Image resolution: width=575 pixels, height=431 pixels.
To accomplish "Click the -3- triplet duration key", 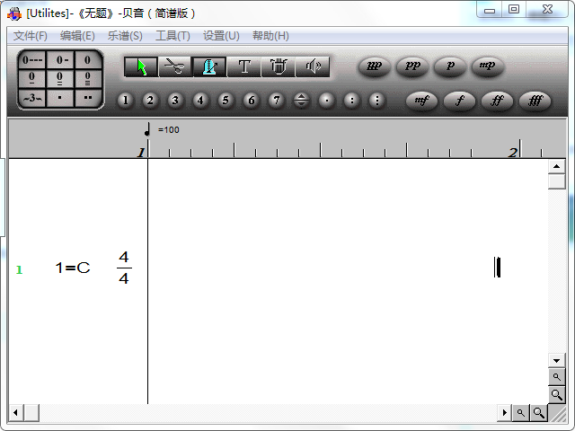I will [x=31, y=97].
